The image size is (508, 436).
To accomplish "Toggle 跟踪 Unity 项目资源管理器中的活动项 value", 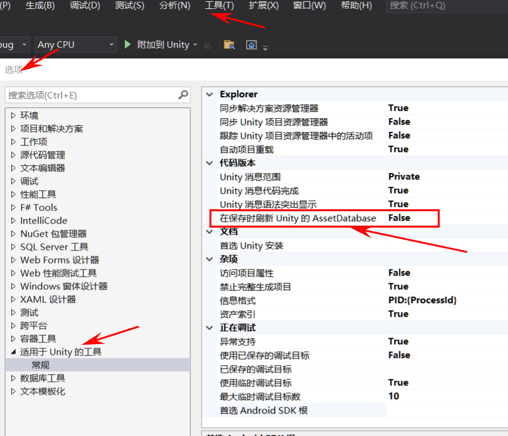I will tap(399, 135).
